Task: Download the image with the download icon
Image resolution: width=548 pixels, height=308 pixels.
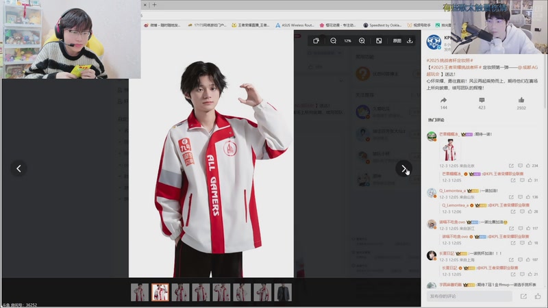Action: point(410,41)
